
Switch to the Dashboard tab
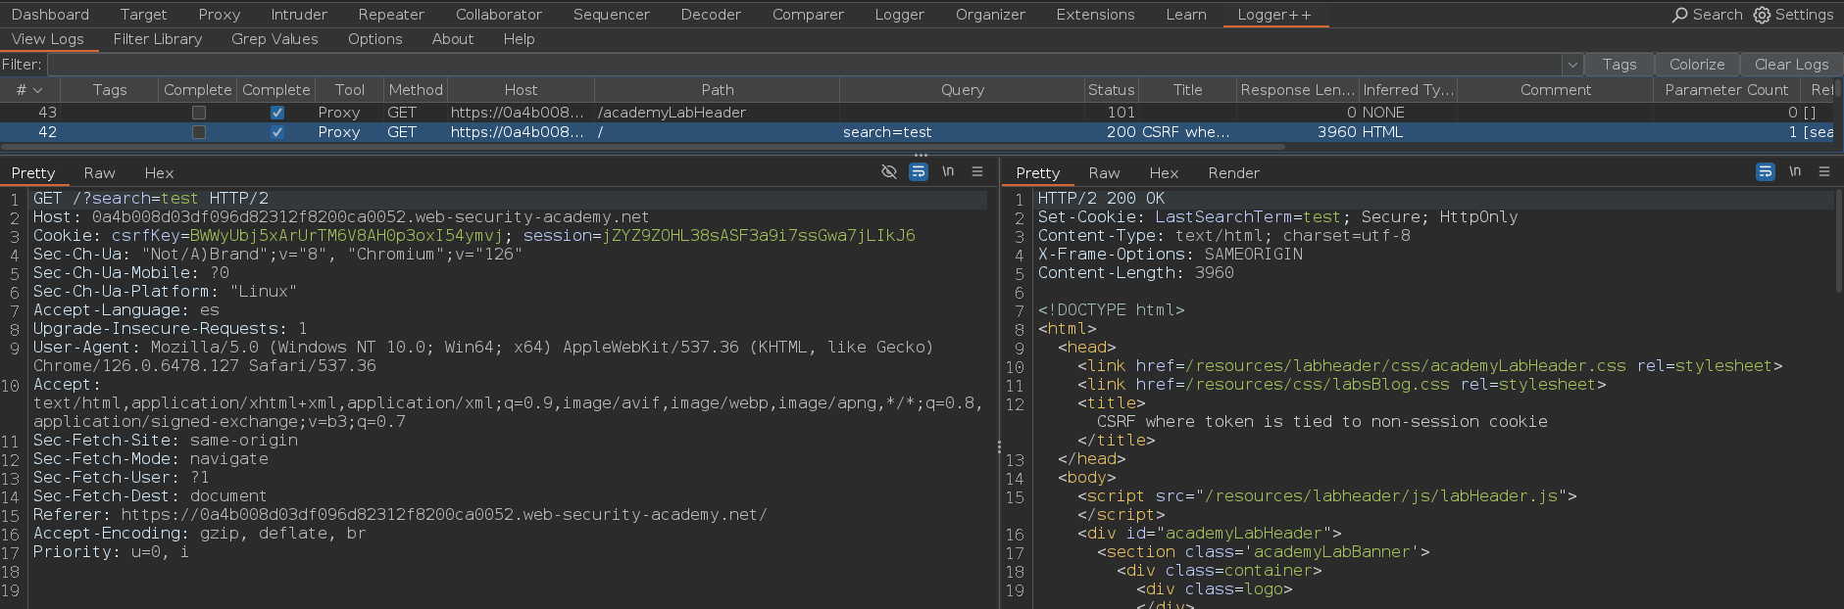pyautogui.click(x=50, y=15)
